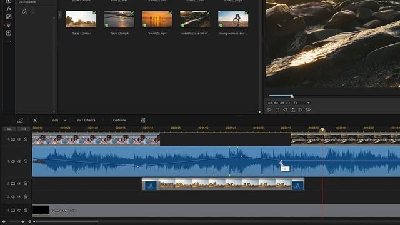Click the audio volume keyframe with tooltip
The width and height of the screenshot is (400, 225).
(281, 162)
